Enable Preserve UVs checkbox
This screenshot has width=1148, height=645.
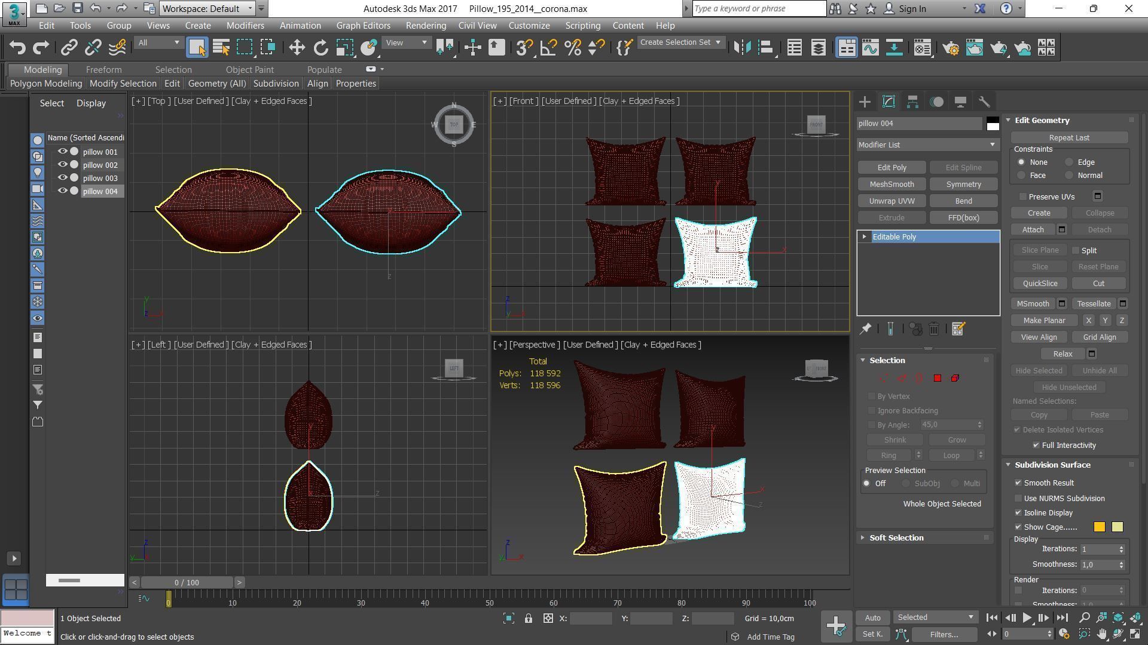[x=1023, y=196]
